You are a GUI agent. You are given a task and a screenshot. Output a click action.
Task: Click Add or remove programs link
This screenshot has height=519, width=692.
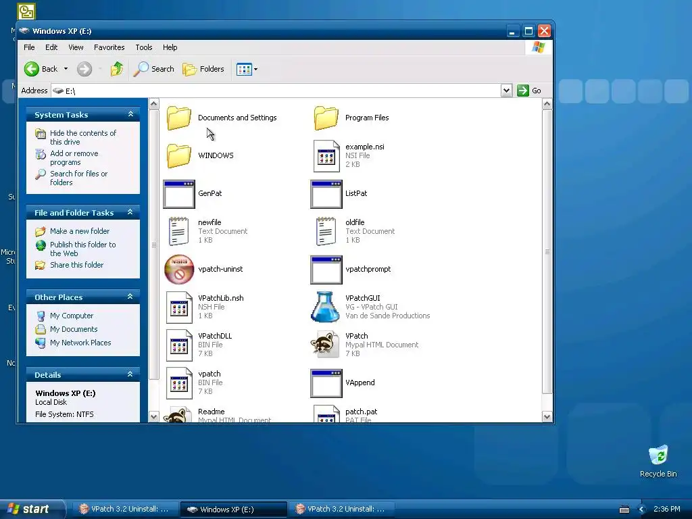click(x=74, y=157)
